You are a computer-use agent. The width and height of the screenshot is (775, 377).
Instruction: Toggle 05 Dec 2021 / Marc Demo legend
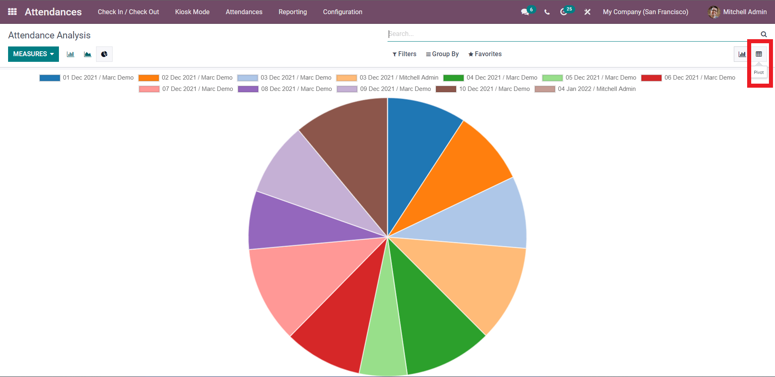(589, 78)
